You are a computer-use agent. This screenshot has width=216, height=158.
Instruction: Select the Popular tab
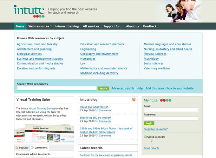pyautogui.click(x=22, y=148)
